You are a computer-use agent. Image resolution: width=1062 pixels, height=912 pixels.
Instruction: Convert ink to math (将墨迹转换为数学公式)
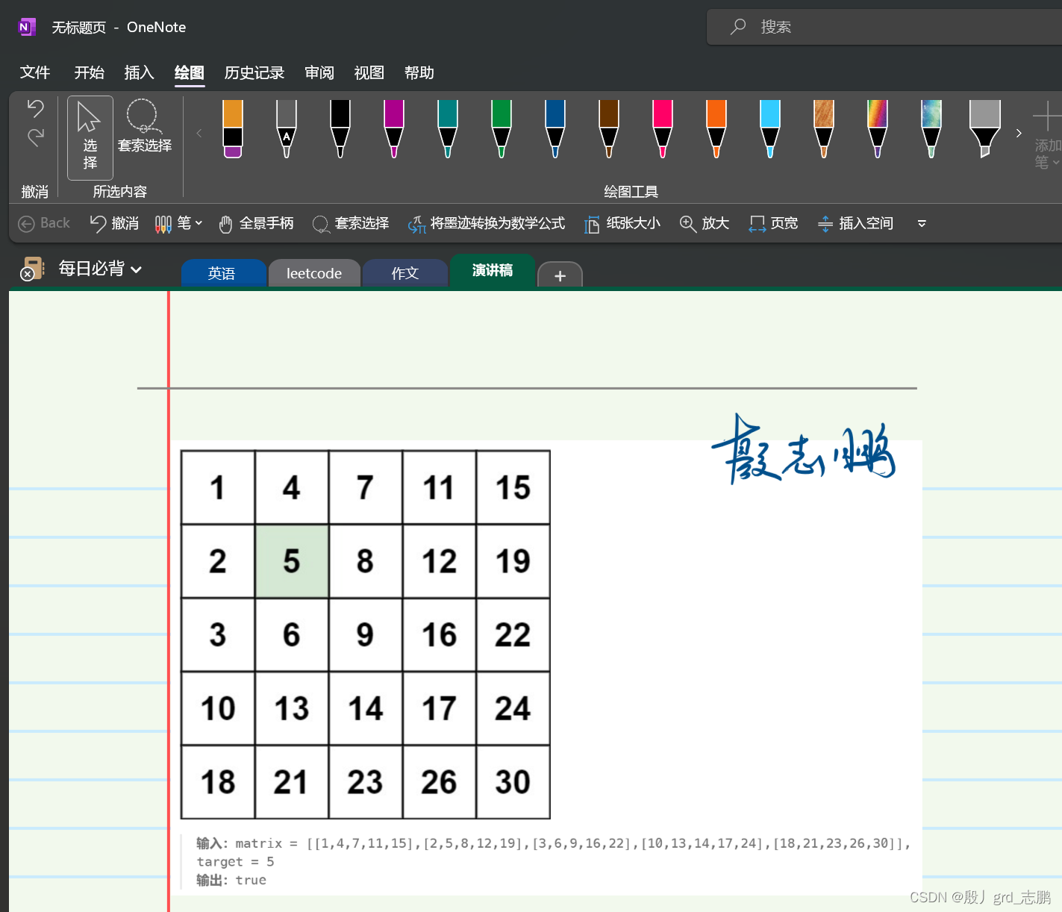coord(487,223)
